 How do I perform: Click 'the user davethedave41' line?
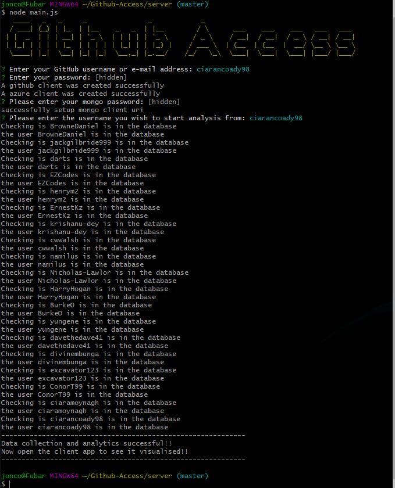pos(84,346)
